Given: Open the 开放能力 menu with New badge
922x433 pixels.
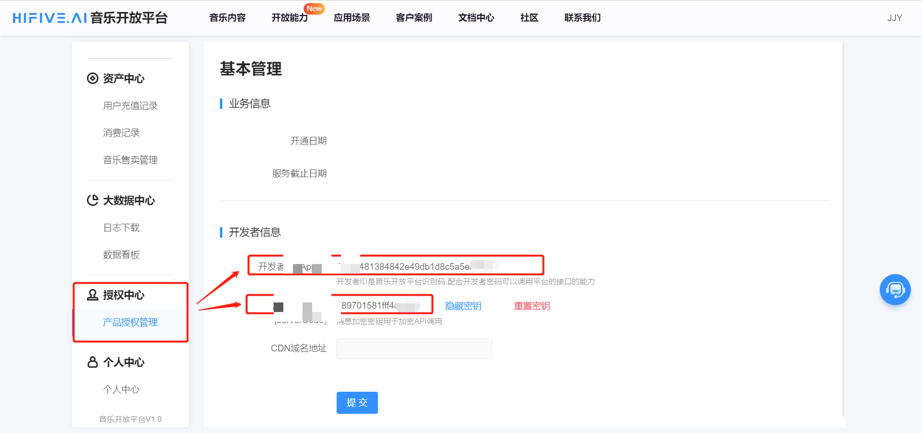Looking at the screenshot, I should 290,18.
